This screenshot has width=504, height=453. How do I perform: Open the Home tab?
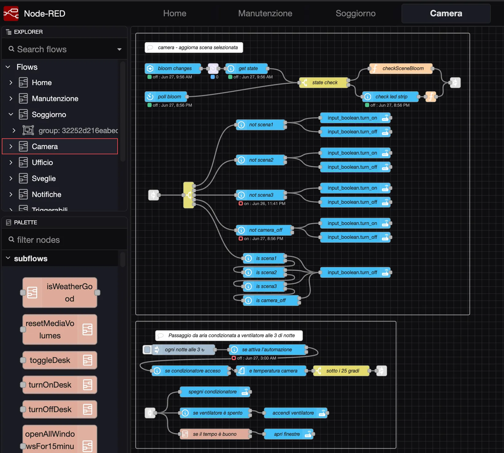(x=175, y=14)
